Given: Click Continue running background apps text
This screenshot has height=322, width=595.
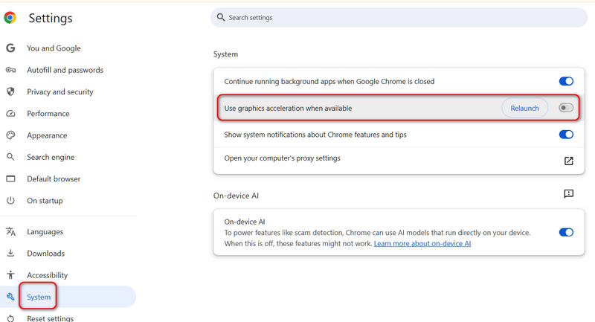Looking at the screenshot, I should (x=329, y=81).
